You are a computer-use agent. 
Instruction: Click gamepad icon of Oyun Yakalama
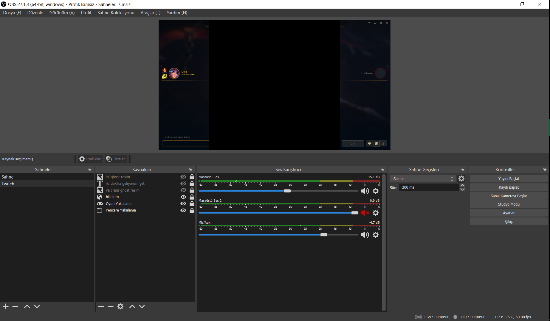[x=100, y=204]
